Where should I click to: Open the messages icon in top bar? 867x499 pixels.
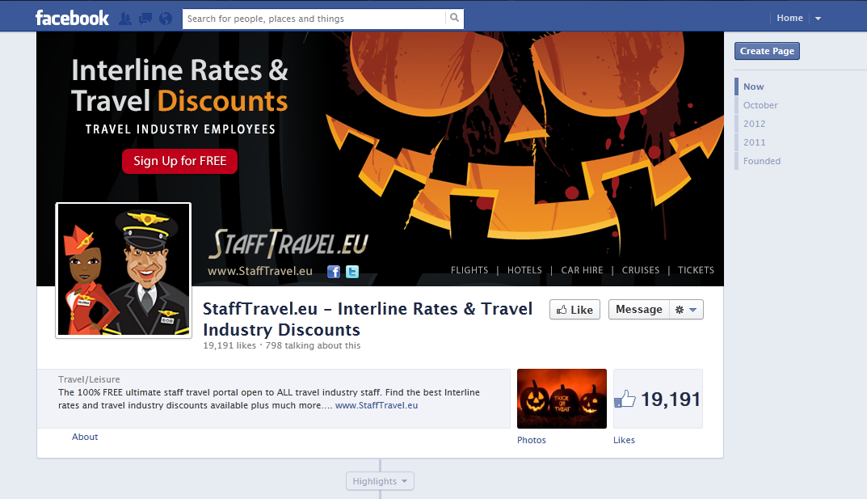click(145, 19)
